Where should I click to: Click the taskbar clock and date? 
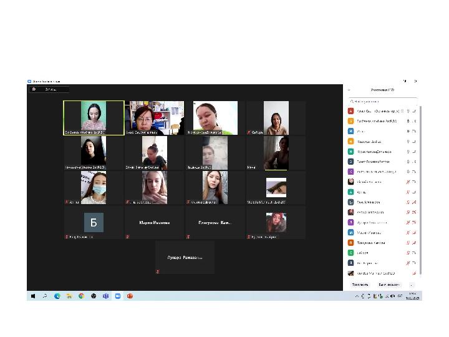click(412, 296)
